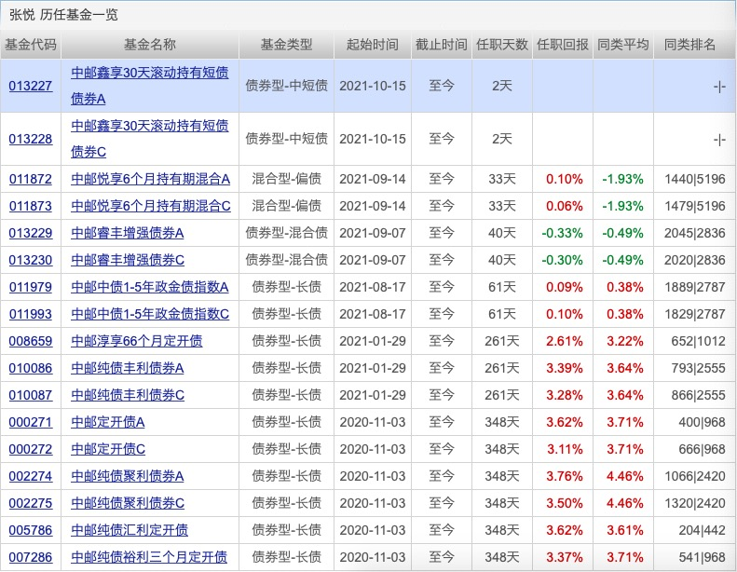Click the 任职回报 column header

point(563,45)
